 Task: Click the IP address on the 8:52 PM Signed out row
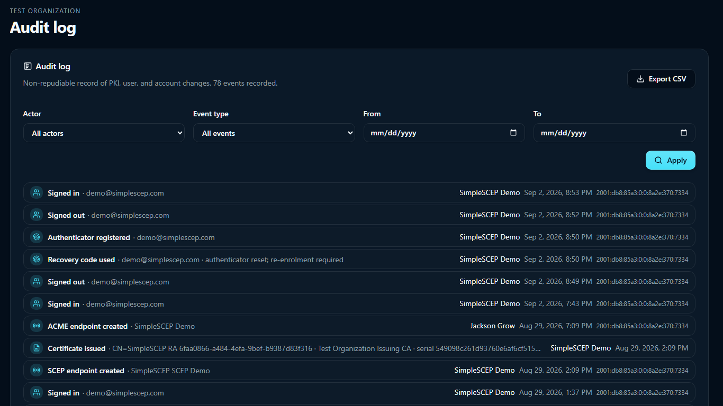pos(643,215)
